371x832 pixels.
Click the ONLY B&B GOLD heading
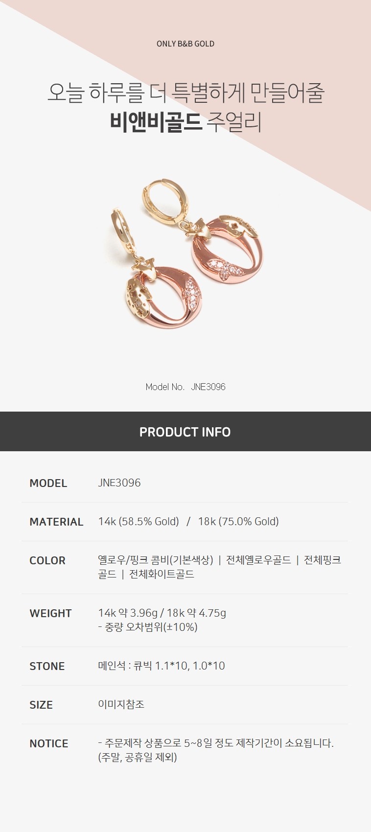(x=185, y=44)
